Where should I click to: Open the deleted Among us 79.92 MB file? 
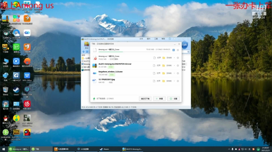coord(157,58)
